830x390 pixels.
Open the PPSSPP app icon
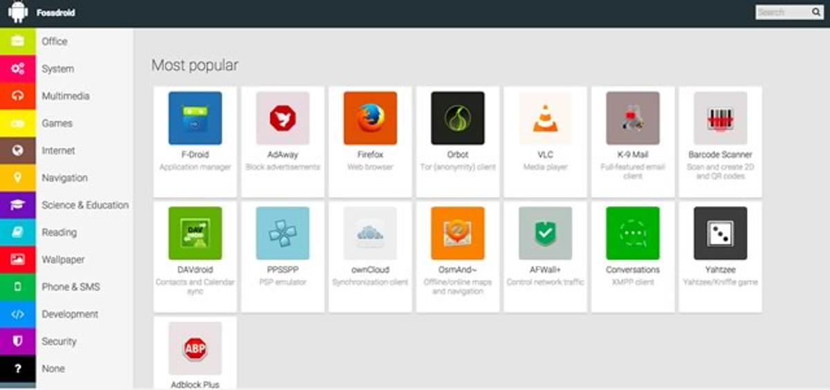coord(283,233)
